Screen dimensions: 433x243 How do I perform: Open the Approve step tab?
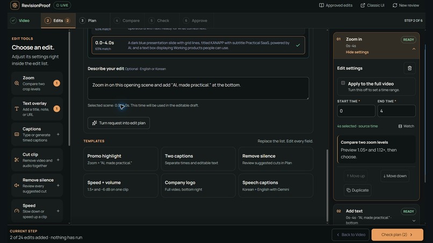(196, 20)
